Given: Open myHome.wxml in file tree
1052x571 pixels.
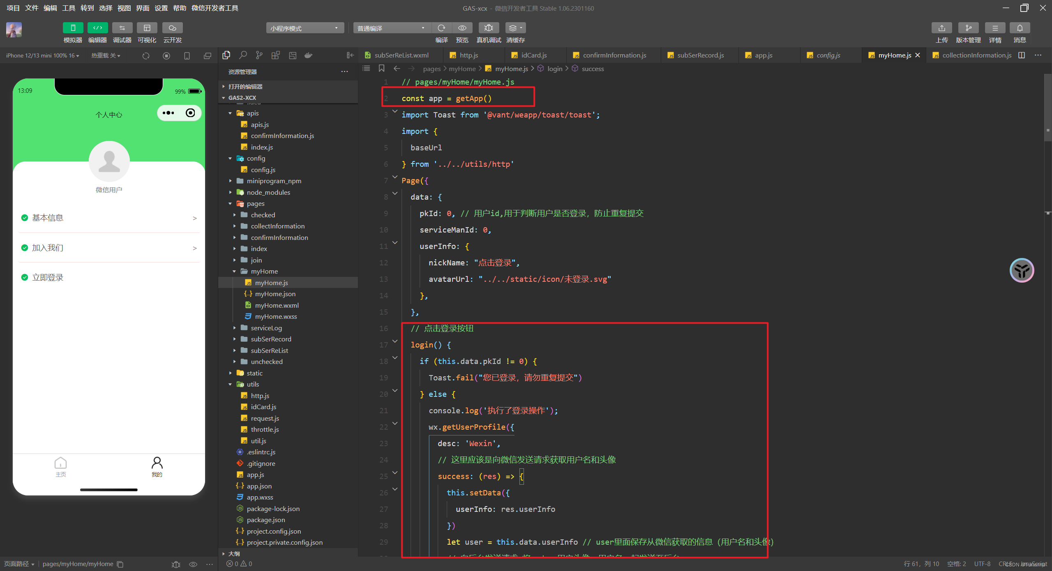Looking at the screenshot, I should tap(277, 305).
